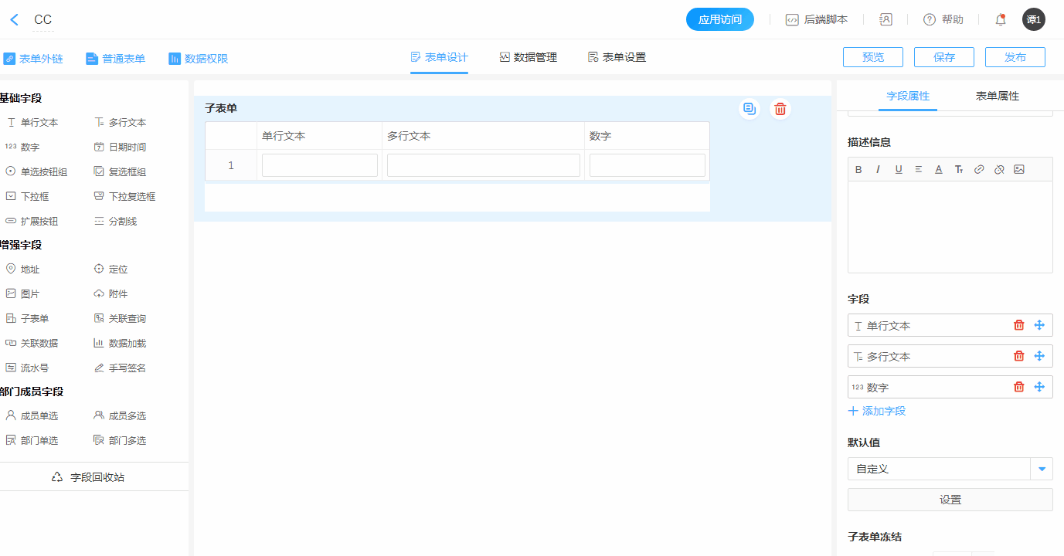Click the font color icon in the editor

939,169
